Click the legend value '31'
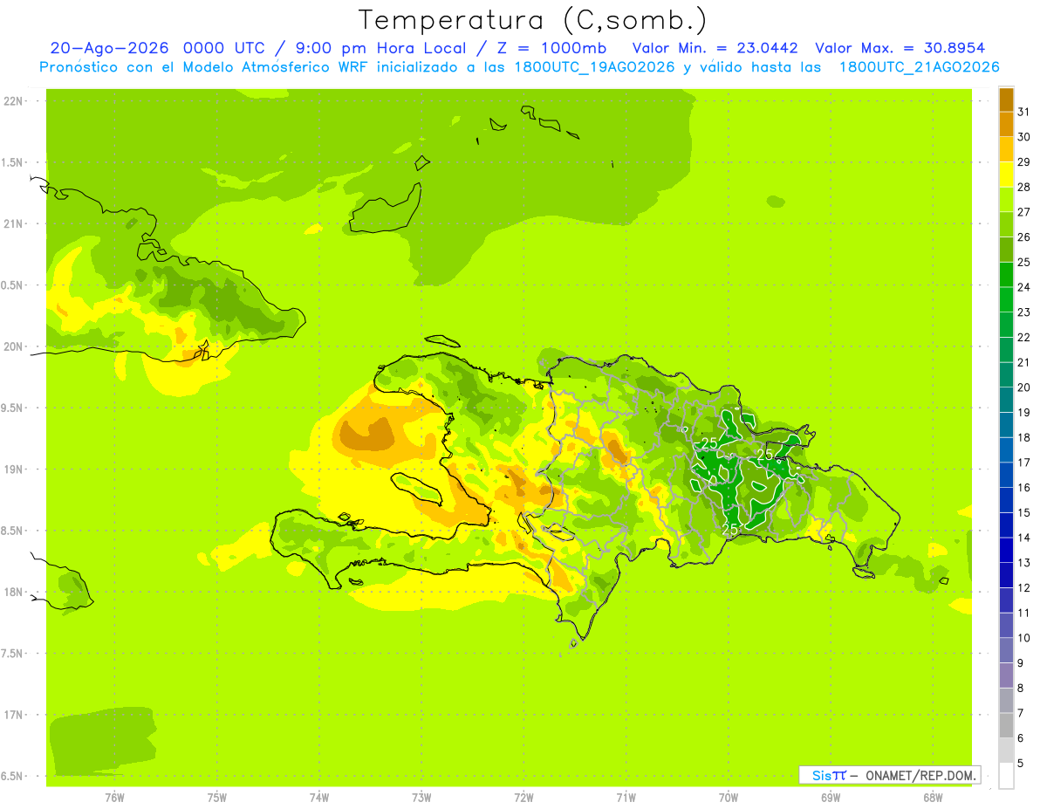 point(1023,112)
